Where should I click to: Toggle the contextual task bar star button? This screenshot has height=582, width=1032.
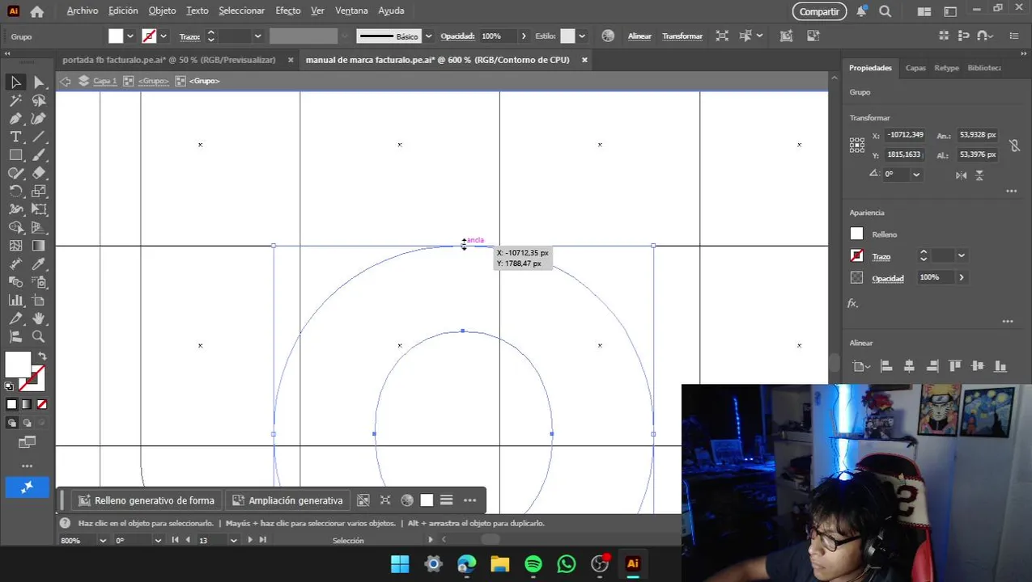coord(27,487)
